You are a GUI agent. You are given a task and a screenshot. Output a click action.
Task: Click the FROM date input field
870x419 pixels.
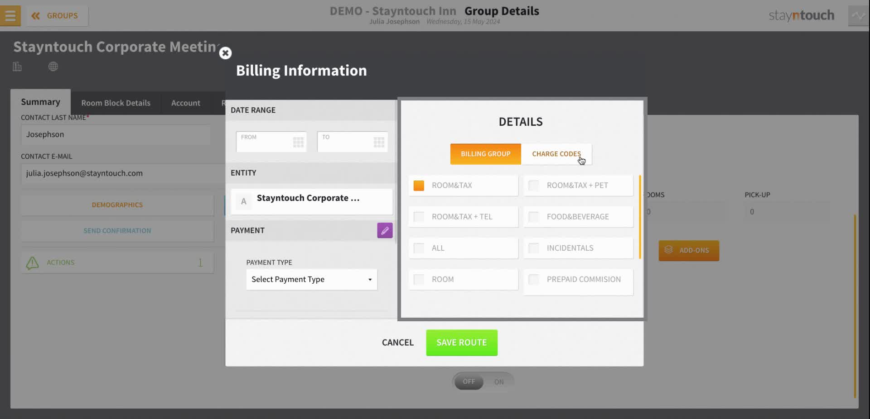(x=271, y=142)
